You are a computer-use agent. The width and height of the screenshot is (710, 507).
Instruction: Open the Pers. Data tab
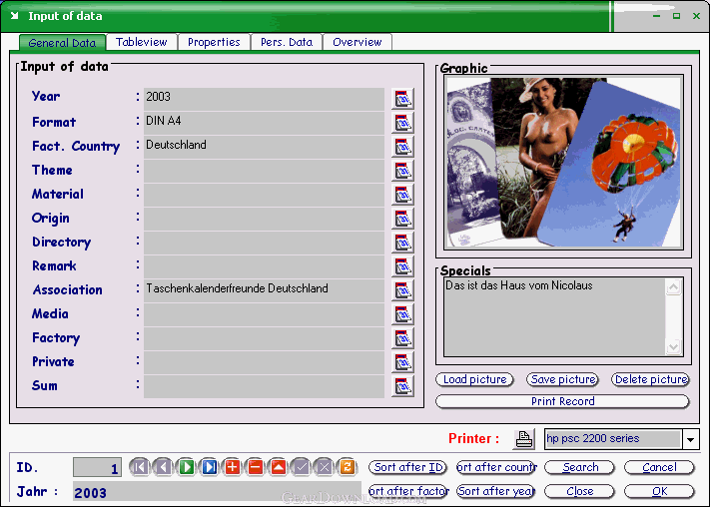point(287,42)
